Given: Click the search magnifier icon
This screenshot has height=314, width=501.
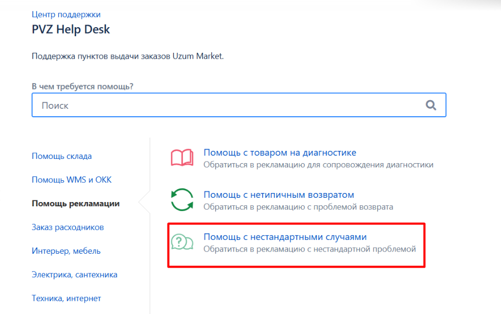Looking at the screenshot, I should pyautogui.click(x=431, y=105).
